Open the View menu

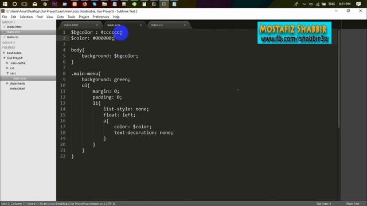pyautogui.click(x=50, y=17)
